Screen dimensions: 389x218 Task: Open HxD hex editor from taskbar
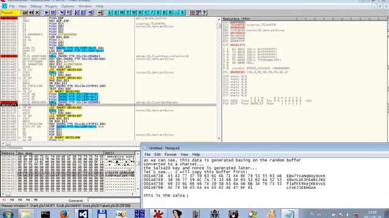click(x=120, y=214)
